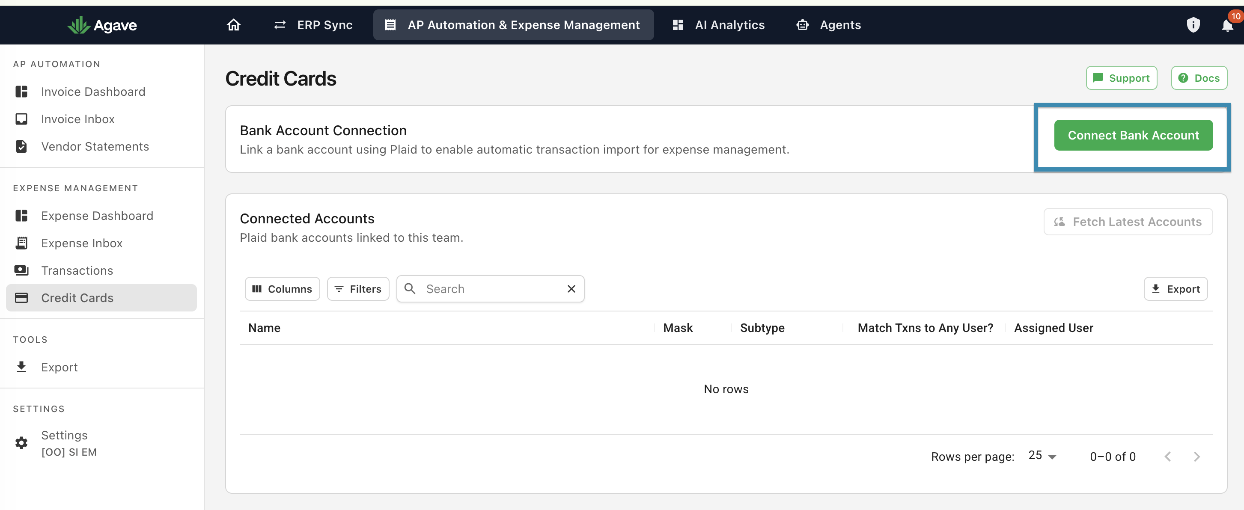Export the Connected Accounts table
The height and width of the screenshot is (510, 1244).
(x=1176, y=289)
